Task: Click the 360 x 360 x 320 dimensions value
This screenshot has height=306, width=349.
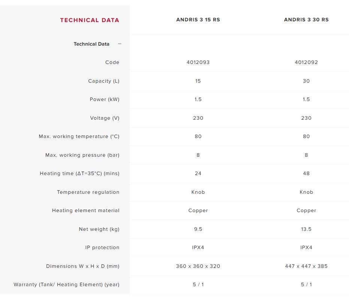Action: coord(198,266)
